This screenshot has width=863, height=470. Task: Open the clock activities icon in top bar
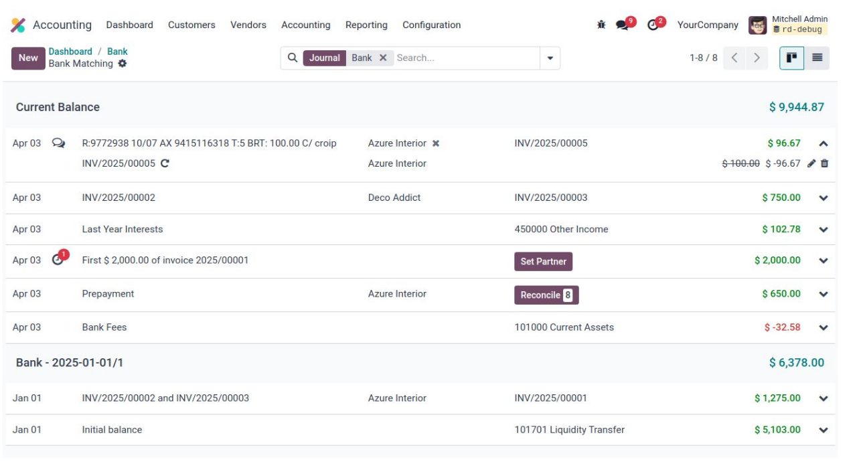[653, 25]
